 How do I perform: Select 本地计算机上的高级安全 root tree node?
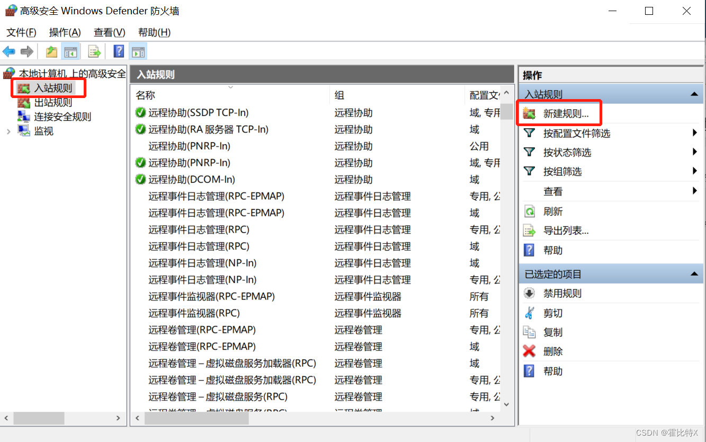73,74
